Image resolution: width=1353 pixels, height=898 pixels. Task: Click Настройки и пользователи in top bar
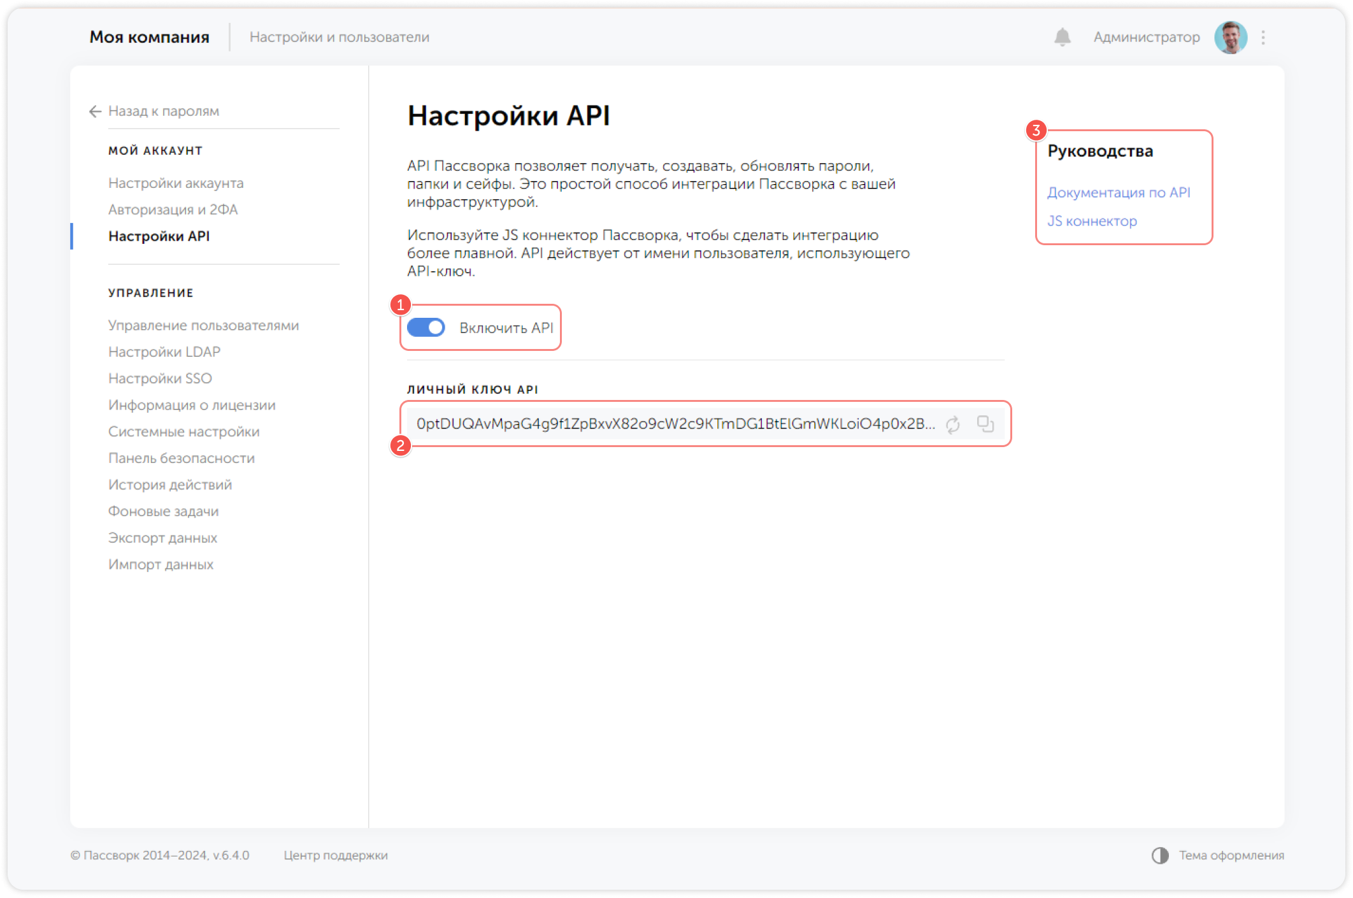coord(340,37)
